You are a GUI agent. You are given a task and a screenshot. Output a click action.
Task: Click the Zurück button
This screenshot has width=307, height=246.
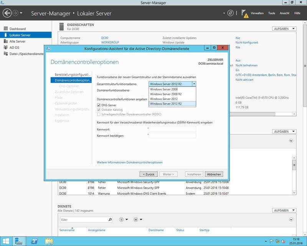[148, 174]
